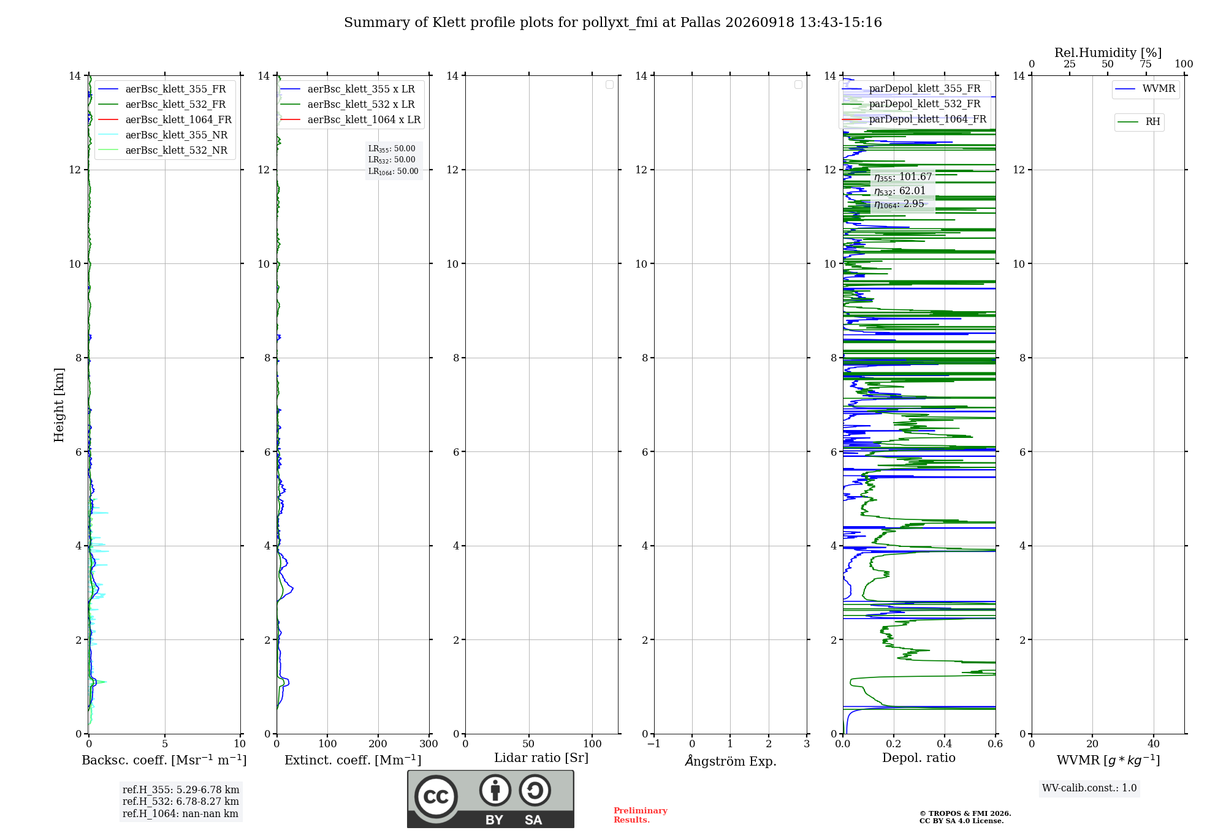This screenshot has height=833, width=1226.
Task: Click the red Preliminary Results label
Action: coord(641,815)
